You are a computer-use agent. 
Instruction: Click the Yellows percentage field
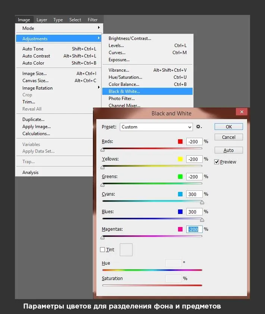(194, 159)
